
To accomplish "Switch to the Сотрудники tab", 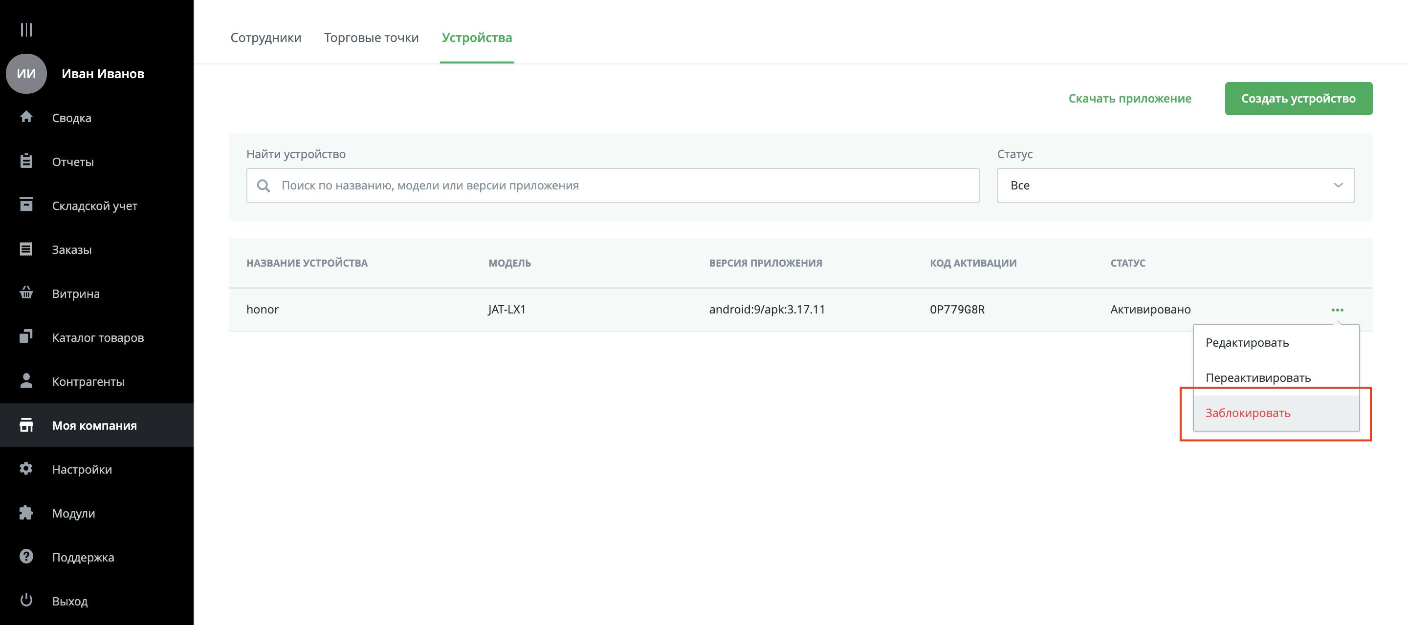I will [x=265, y=38].
